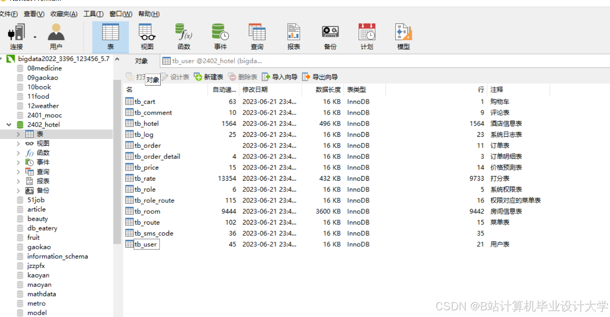The height and width of the screenshot is (317, 610).
Task: Click the 导出向导 button
Action: [x=320, y=77]
